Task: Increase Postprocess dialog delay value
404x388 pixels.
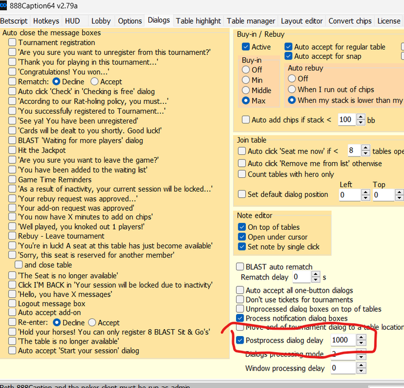Action: click(361, 337)
